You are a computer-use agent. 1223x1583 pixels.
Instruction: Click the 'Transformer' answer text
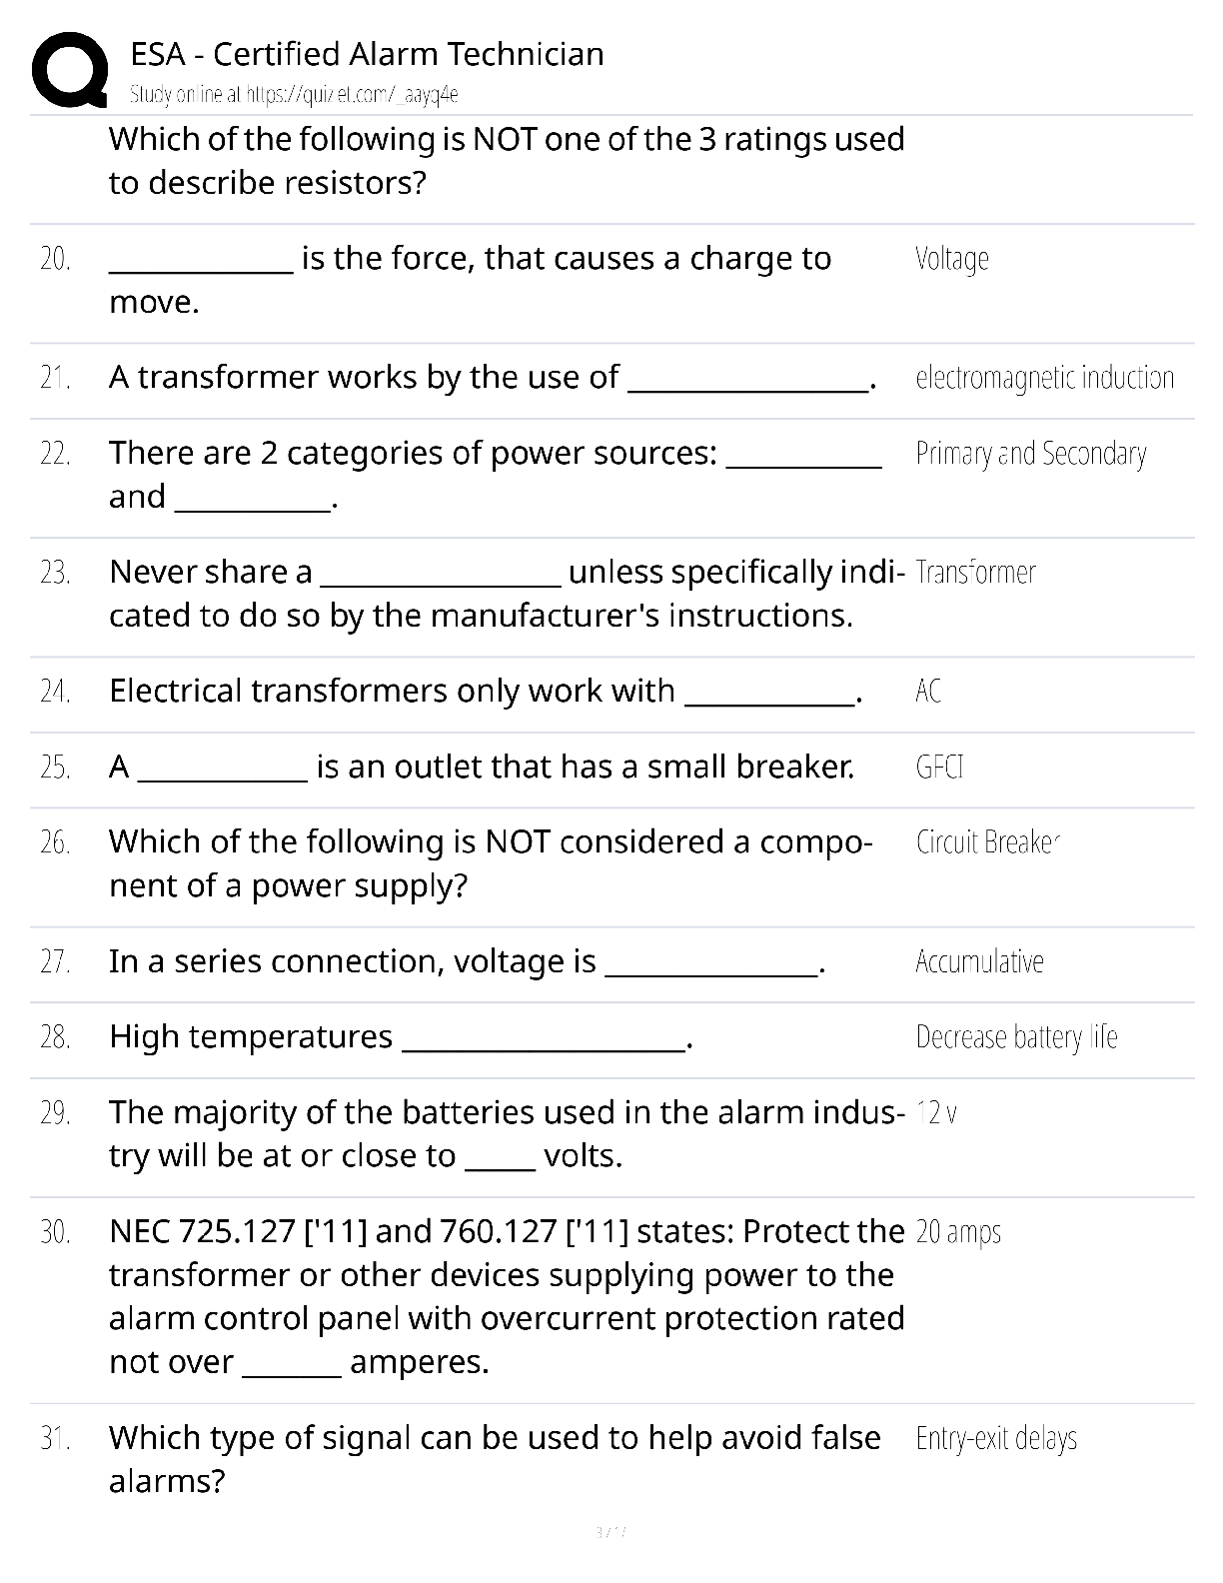click(975, 573)
